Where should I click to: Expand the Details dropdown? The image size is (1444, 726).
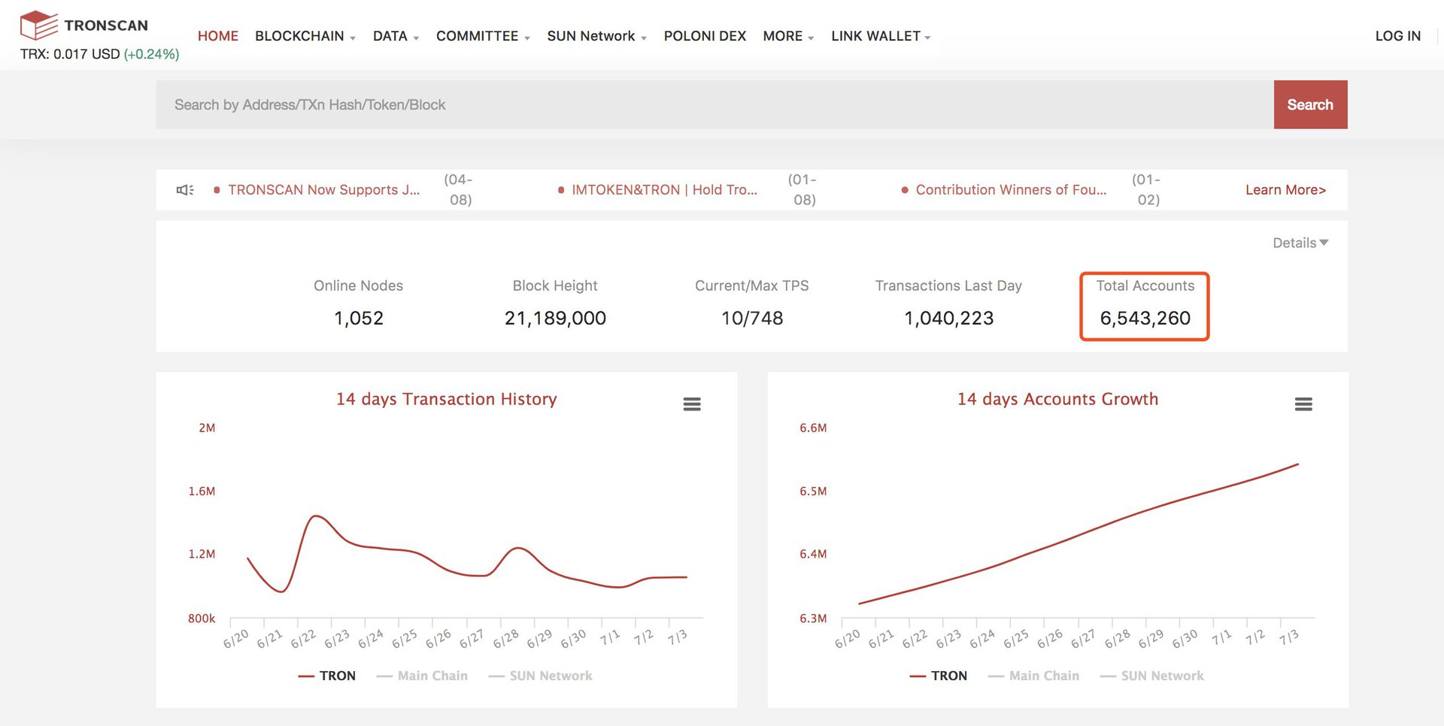1300,243
